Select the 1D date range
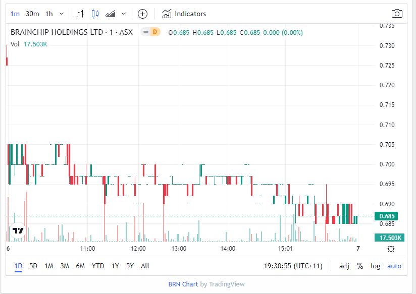416x294 pixels. click(18, 266)
